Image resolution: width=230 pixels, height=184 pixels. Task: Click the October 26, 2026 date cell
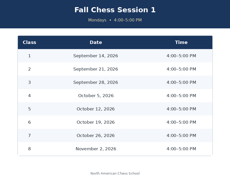[x=96, y=135]
